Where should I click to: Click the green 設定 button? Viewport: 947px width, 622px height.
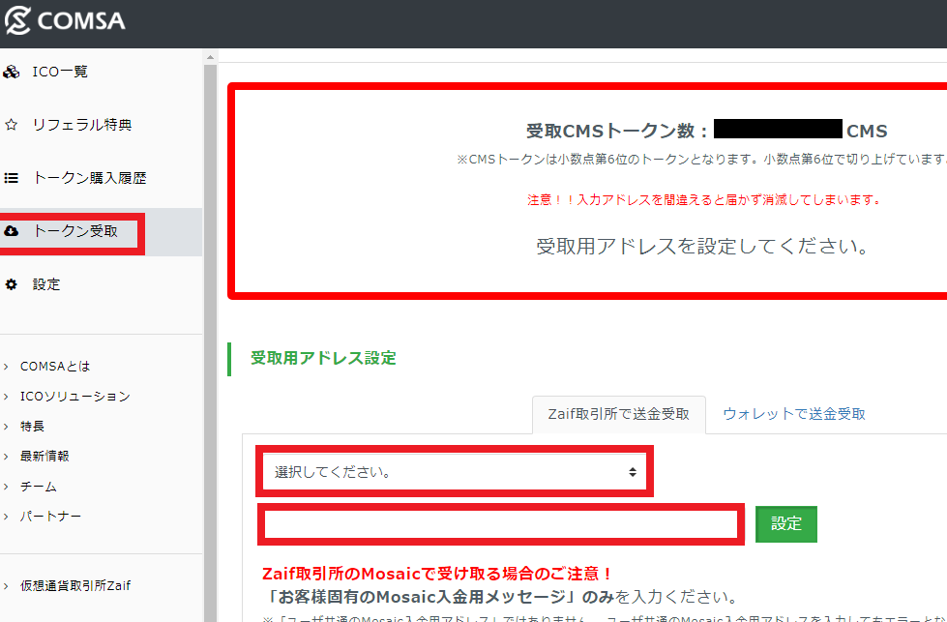[785, 524]
